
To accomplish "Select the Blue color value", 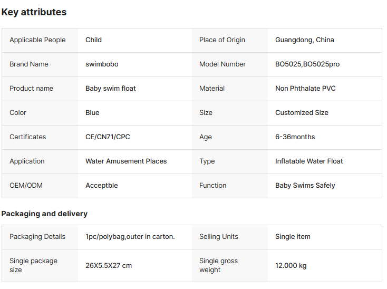I will (92, 113).
